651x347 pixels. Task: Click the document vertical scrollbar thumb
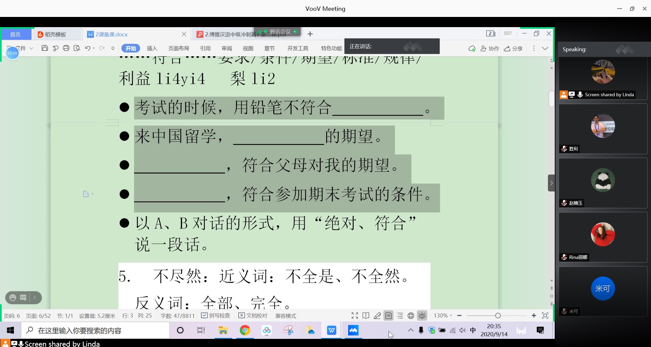[552, 99]
